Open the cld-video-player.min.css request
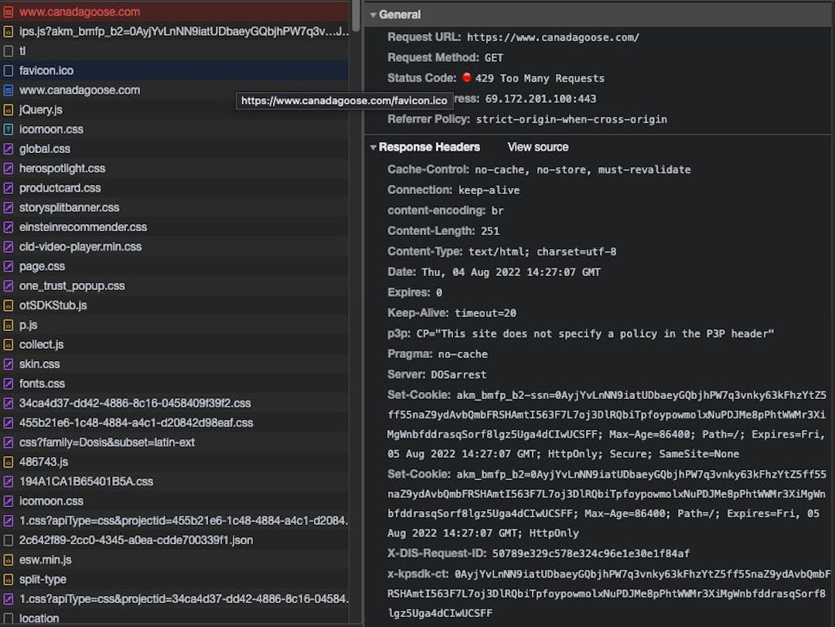 click(80, 247)
